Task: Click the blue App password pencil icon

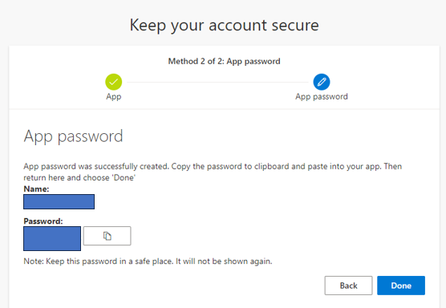Action: (322, 82)
